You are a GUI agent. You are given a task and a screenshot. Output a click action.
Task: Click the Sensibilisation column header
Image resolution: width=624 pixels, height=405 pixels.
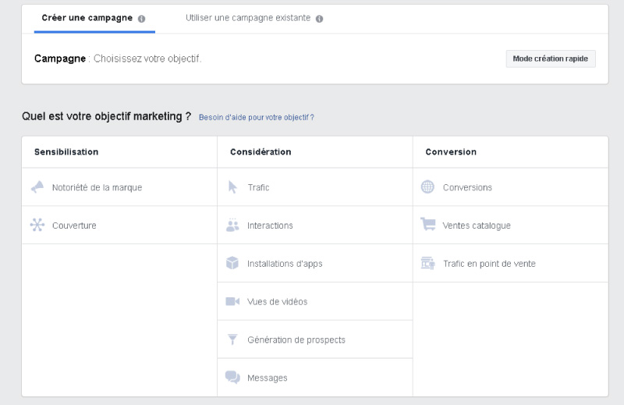66,151
